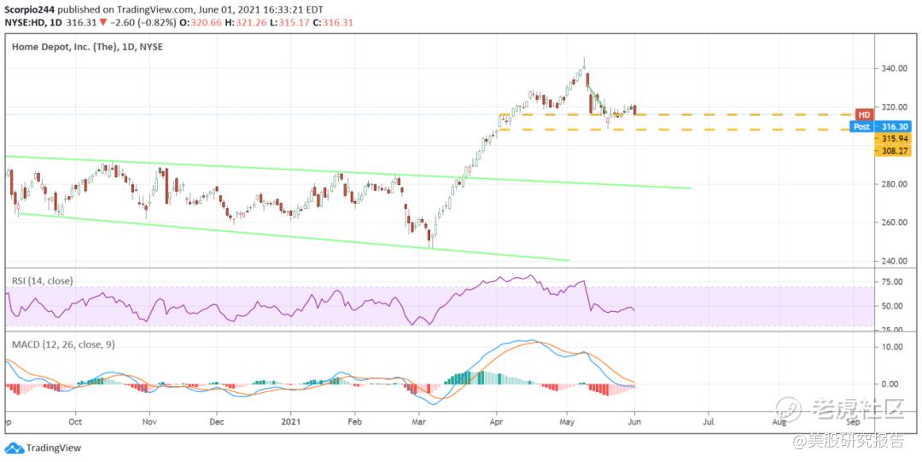Click the Aug time axis label
This screenshot has width=922, height=462.
click(x=779, y=421)
